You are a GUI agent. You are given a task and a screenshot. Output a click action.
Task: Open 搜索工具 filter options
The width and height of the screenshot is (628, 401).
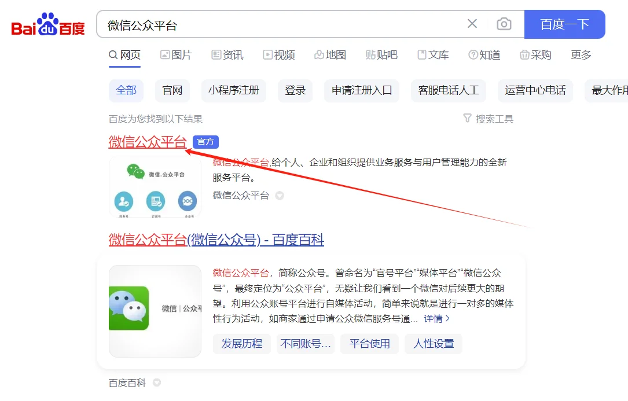tap(489, 119)
